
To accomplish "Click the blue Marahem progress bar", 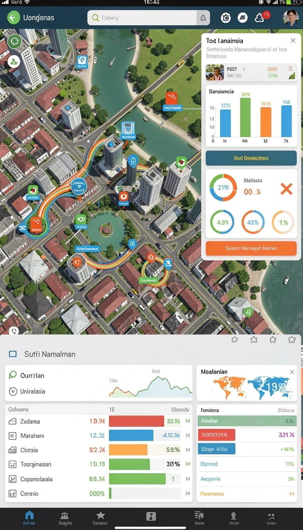I will tap(131, 435).
